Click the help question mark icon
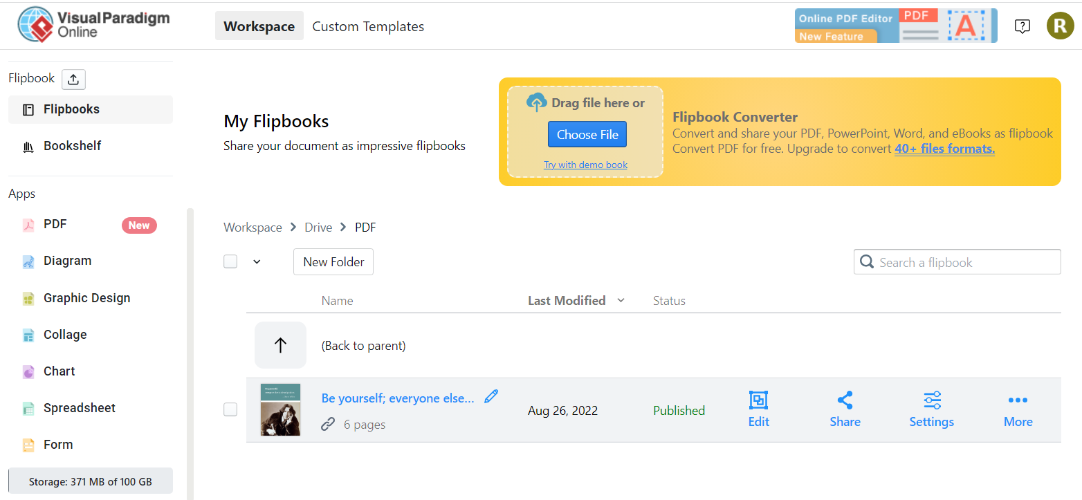 [x=1022, y=26]
